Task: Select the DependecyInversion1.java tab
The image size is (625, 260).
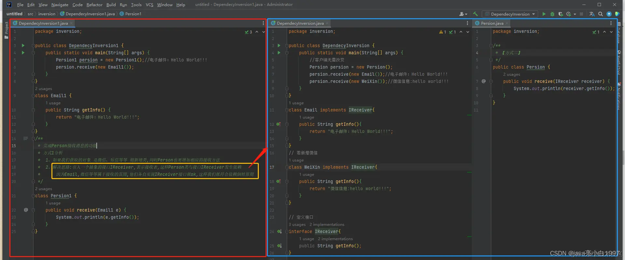Action: tap(43, 23)
